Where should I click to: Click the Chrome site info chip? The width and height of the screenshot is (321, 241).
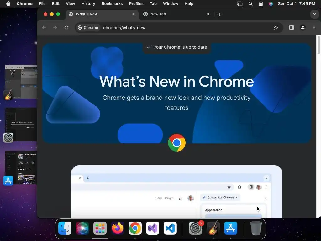point(88,28)
